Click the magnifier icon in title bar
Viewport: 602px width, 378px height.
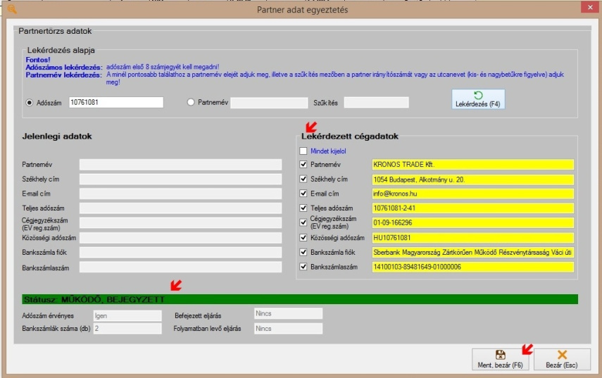(x=11, y=9)
